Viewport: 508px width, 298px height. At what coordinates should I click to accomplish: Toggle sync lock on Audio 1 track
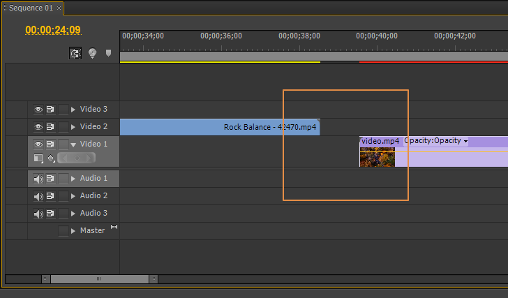50,179
